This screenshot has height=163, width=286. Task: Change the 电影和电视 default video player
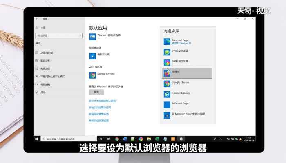tap(100, 56)
